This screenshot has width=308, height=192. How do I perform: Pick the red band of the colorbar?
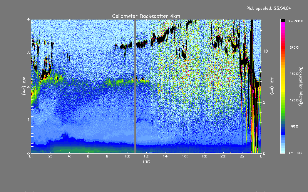[283, 47]
